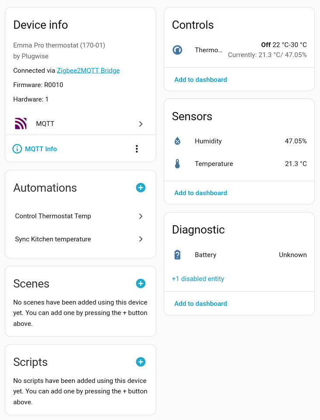The image size is (320, 420).
Task: Add a new script with plus icon
Action: click(141, 362)
